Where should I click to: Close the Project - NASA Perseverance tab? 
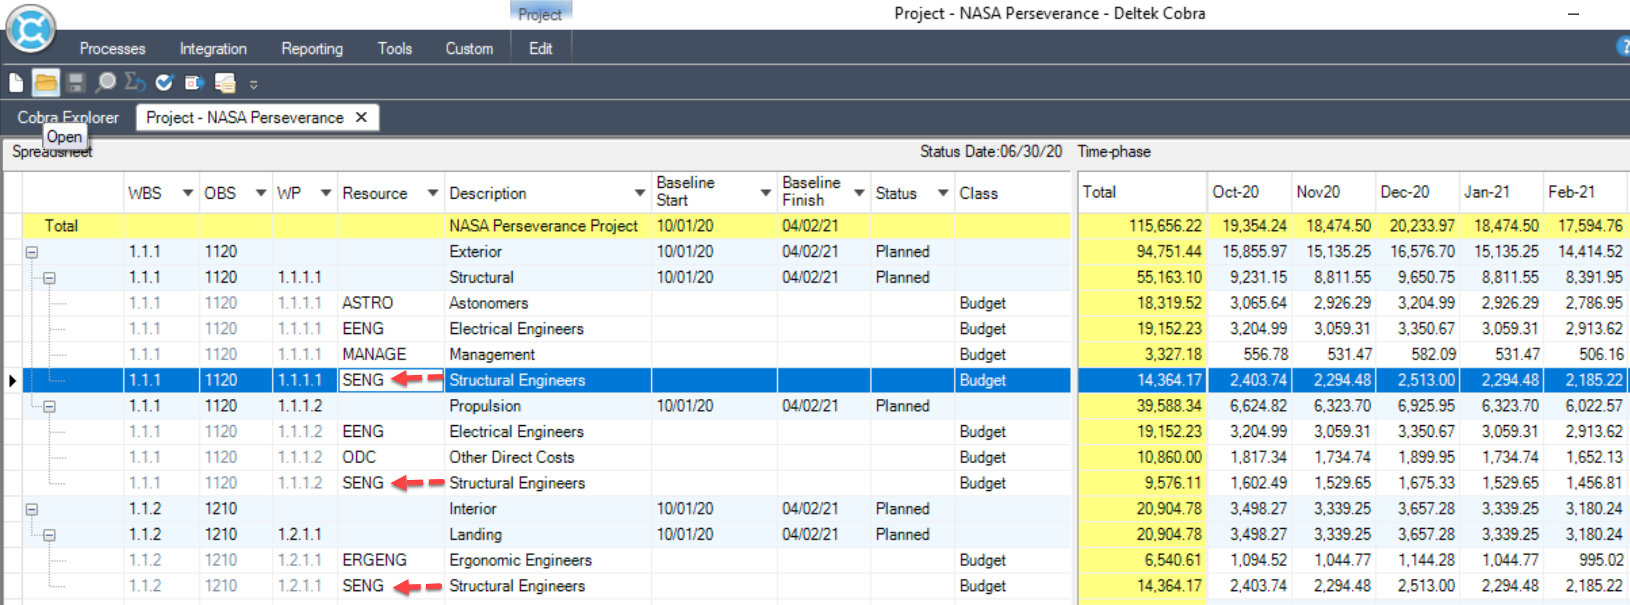click(361, 117)
